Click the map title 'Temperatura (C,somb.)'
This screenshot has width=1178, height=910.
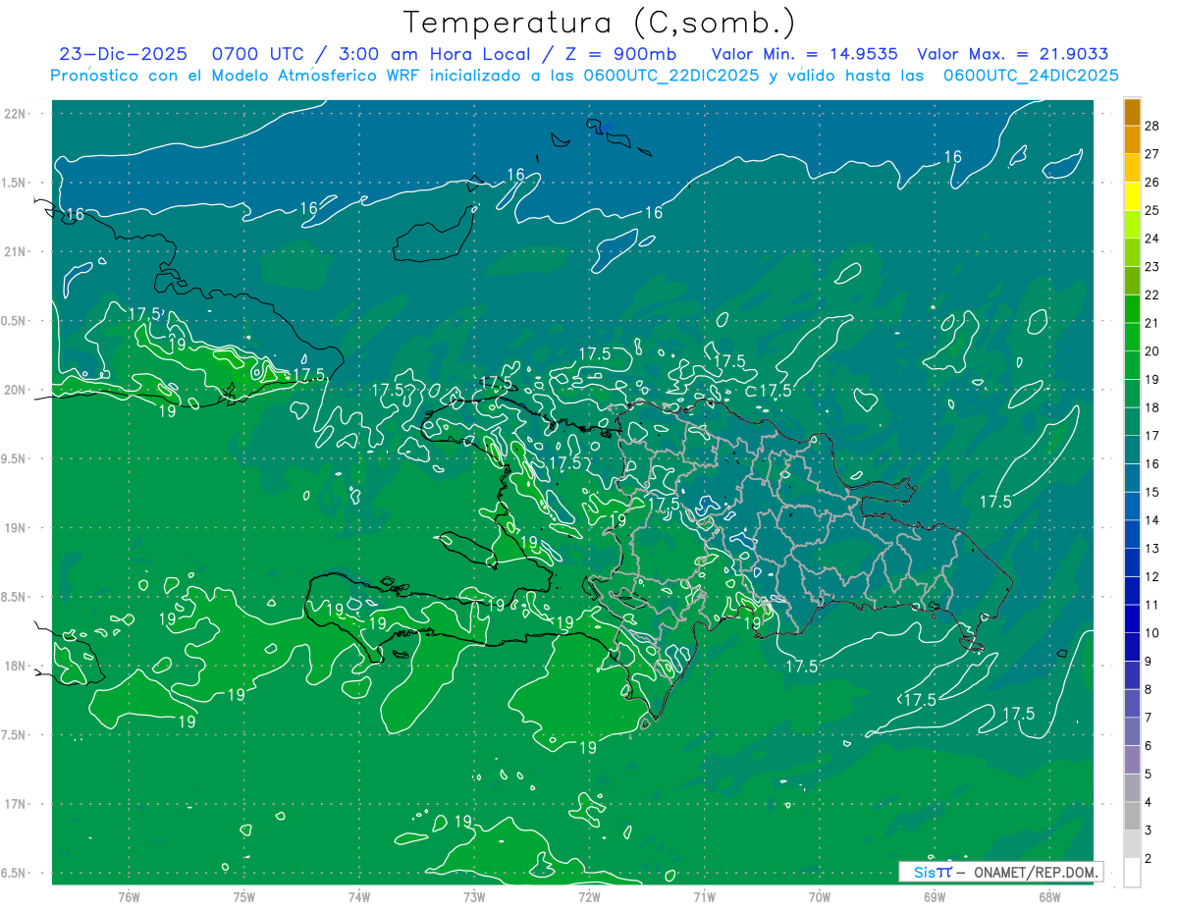coord(599,23)
